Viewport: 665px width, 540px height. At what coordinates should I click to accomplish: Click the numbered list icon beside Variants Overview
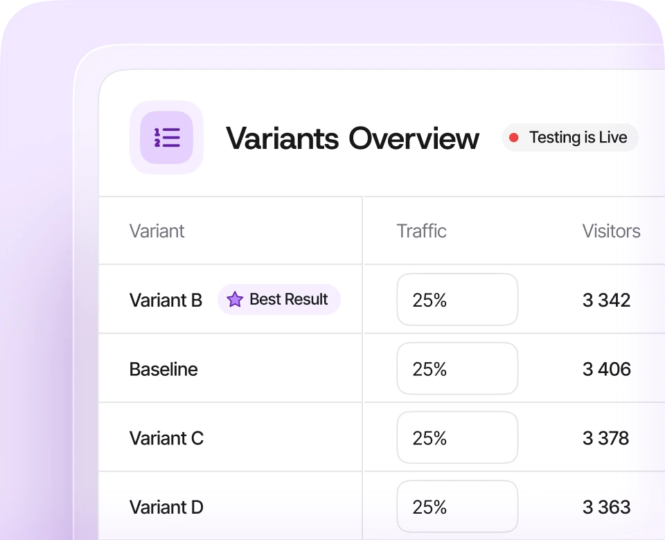tap(167, 137)
